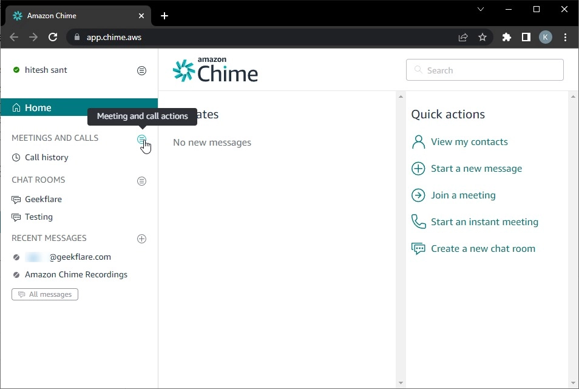The width and height of the screenshot is (579, 389).
Task: Open the Chrome profile K avatar
Action: pos(546,37)
